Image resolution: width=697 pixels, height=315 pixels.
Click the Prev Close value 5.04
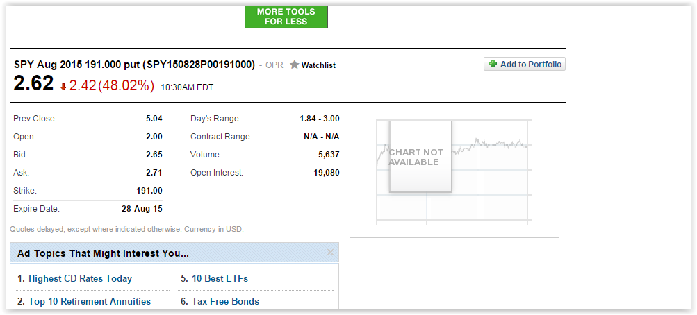pyautogui.click(x=154, y=119)
